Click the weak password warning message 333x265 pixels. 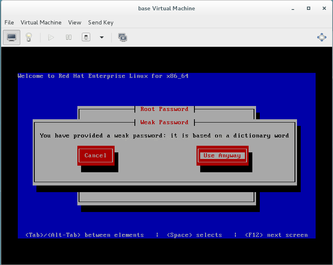point(164,135)
